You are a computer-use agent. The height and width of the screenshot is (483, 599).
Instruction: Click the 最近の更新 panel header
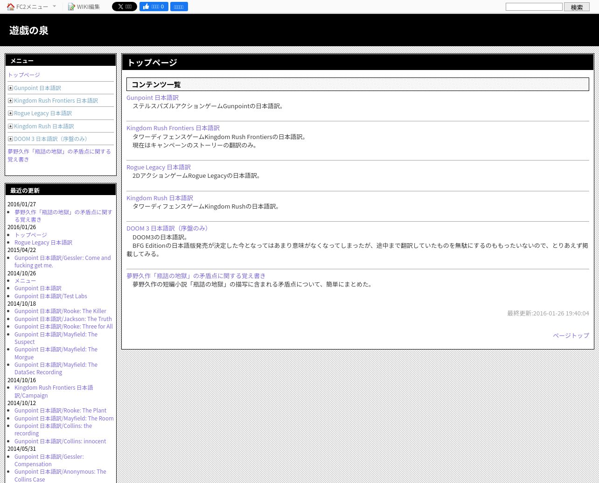61,190
